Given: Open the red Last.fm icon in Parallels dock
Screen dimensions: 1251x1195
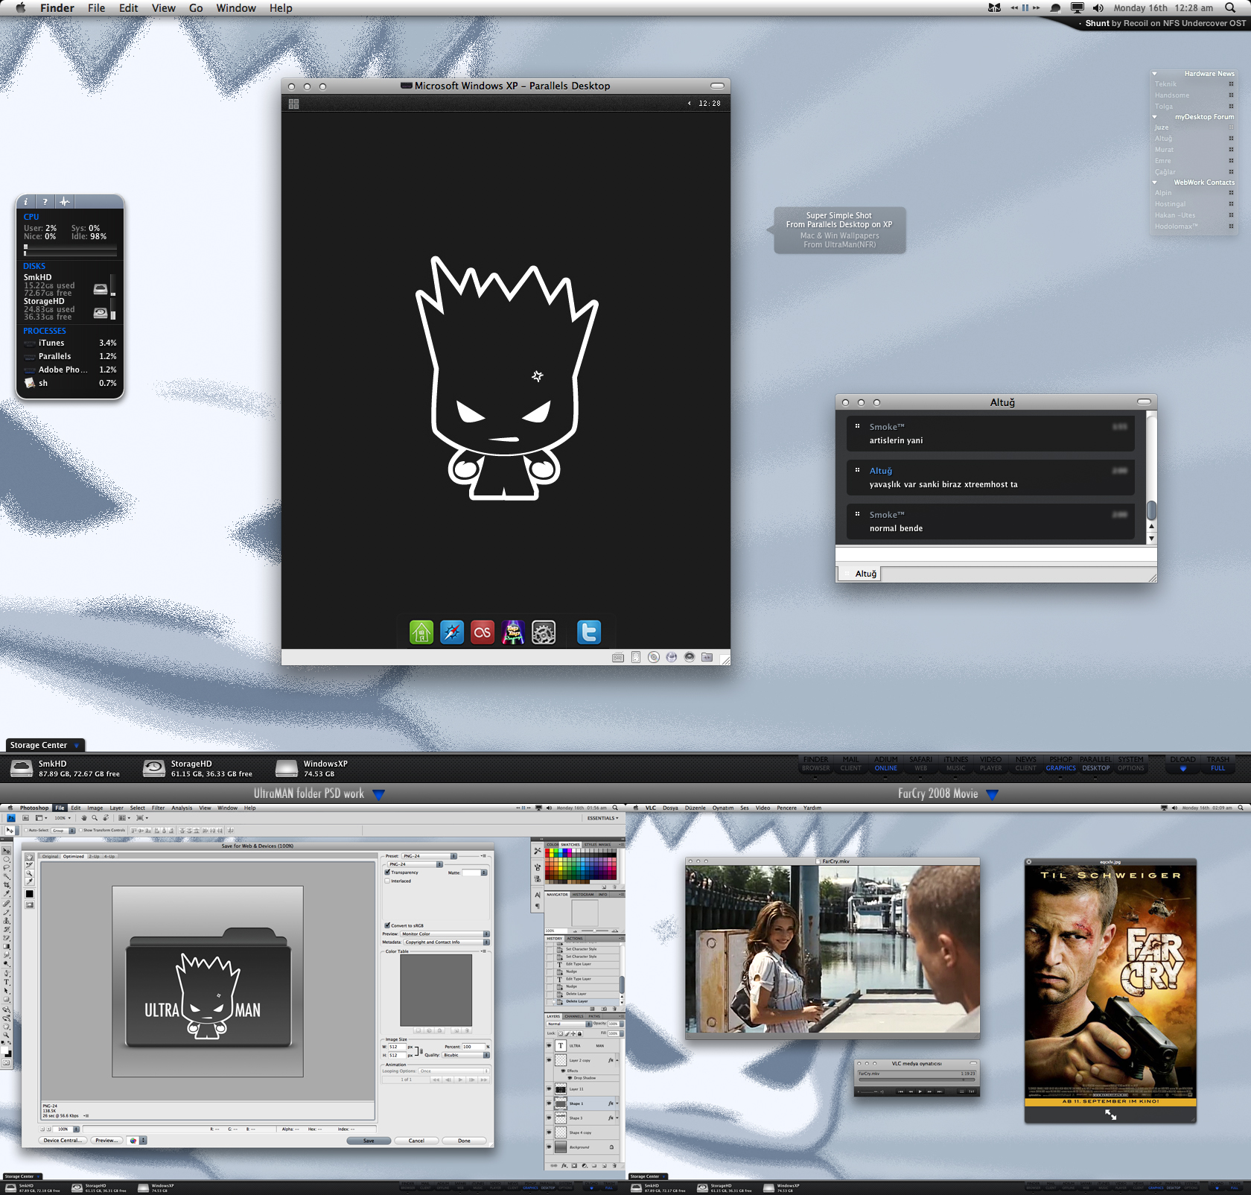Looking at the screenshot, I should (x=483, y=633).
